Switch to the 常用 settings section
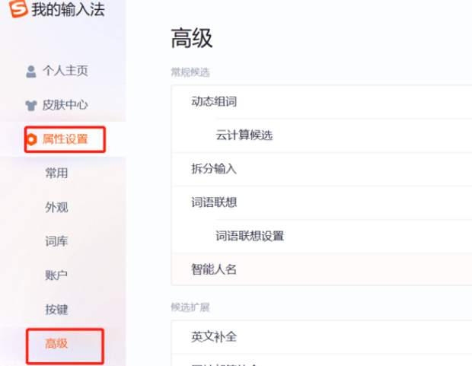 [x=56, y=173]
